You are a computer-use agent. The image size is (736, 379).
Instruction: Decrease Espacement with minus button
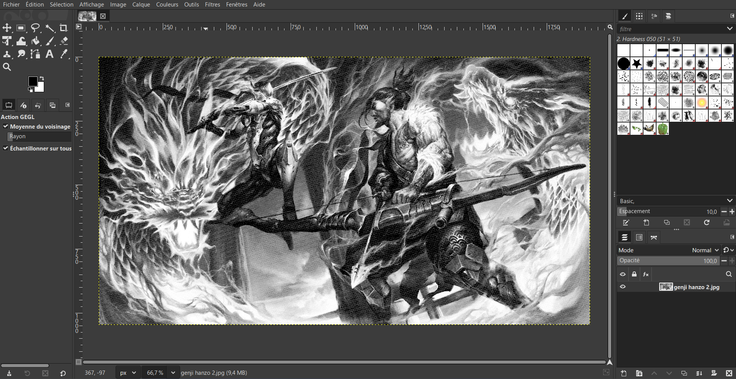[x=724, y=212]
